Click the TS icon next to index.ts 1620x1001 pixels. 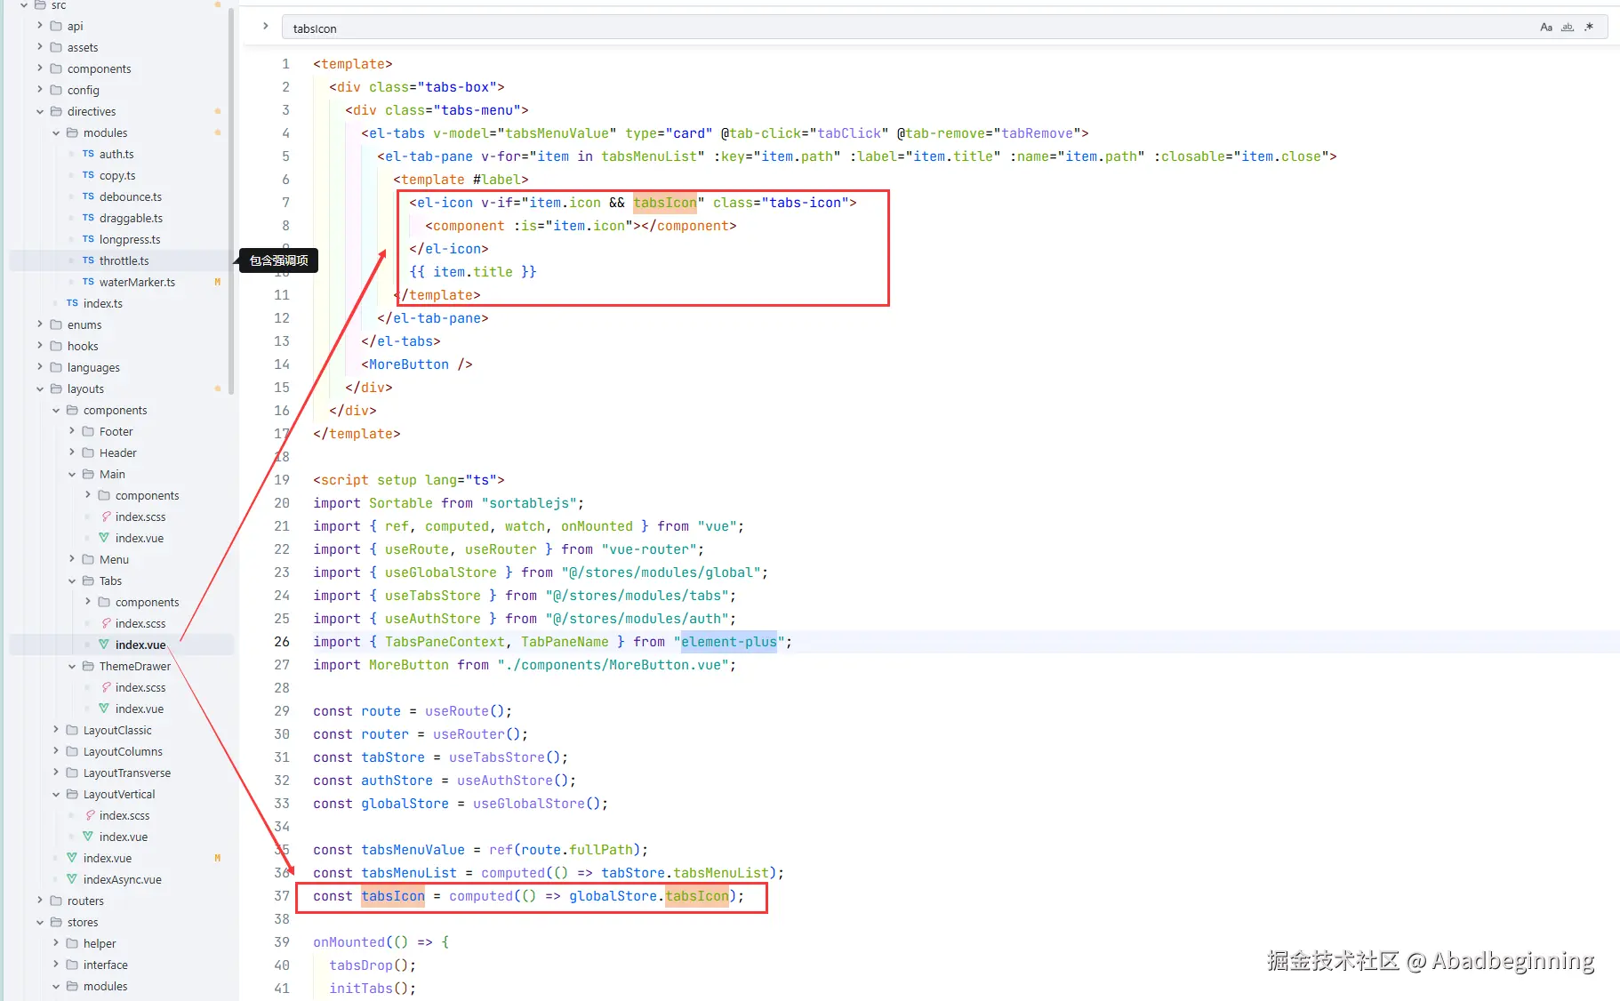pyautogui.click(x=72, y=303)
